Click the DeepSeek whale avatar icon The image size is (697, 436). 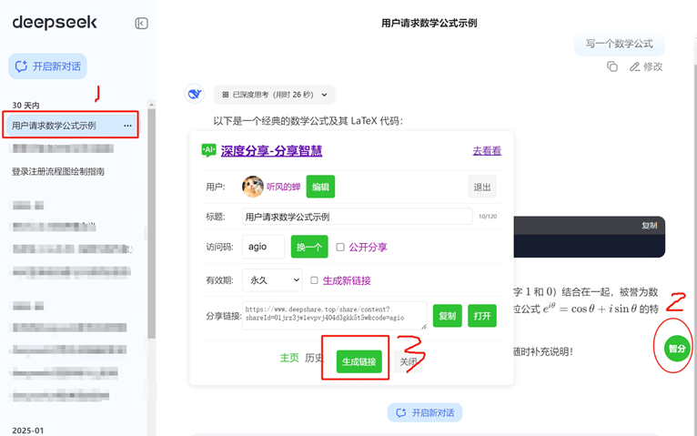(194, 94)
